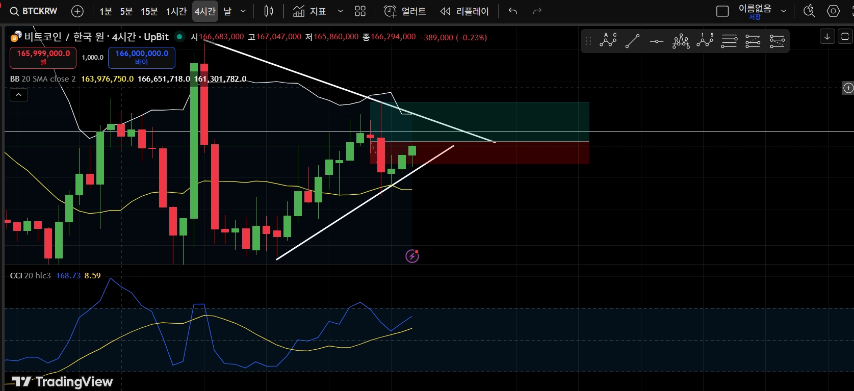Viewport: 854px width, 391px height.
Task: Select the 4시간 timeframe
Action: coord(205,11)
